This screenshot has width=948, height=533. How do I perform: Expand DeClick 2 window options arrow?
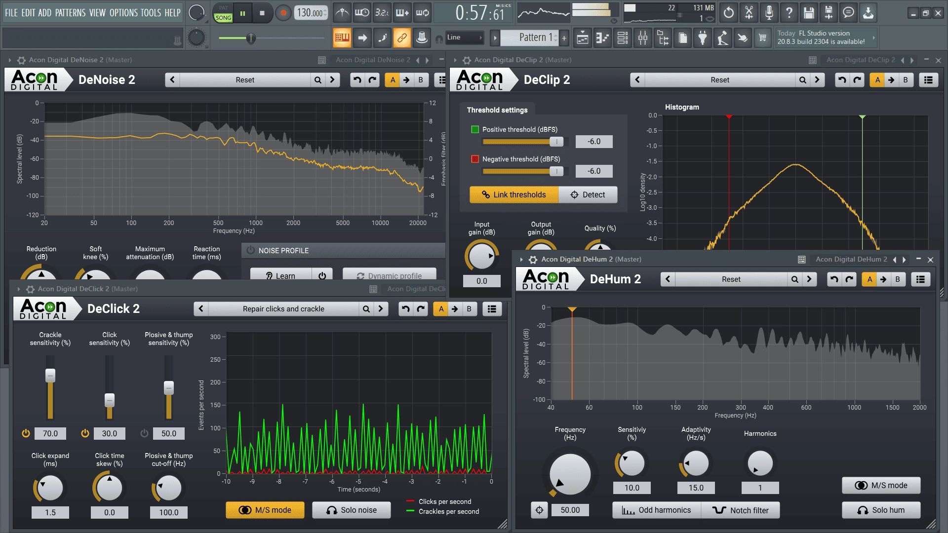pos(18,289)
